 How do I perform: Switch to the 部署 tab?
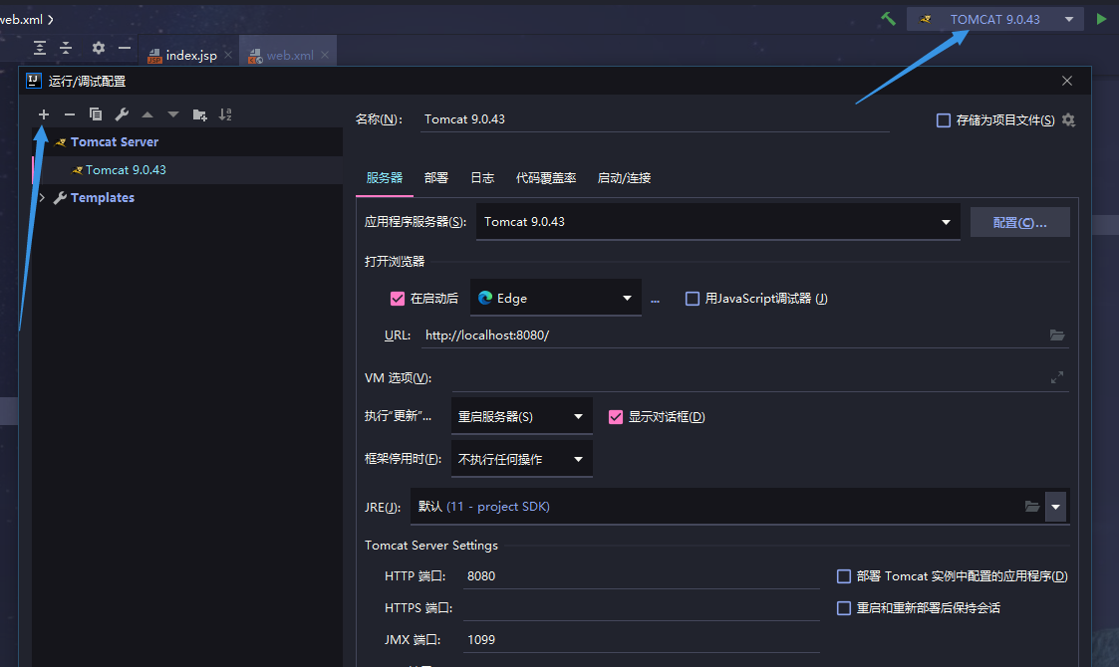click(436, 177)
